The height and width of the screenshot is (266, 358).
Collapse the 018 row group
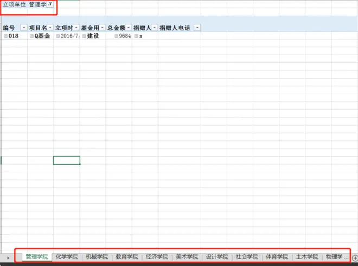click(x=5, y=36)
